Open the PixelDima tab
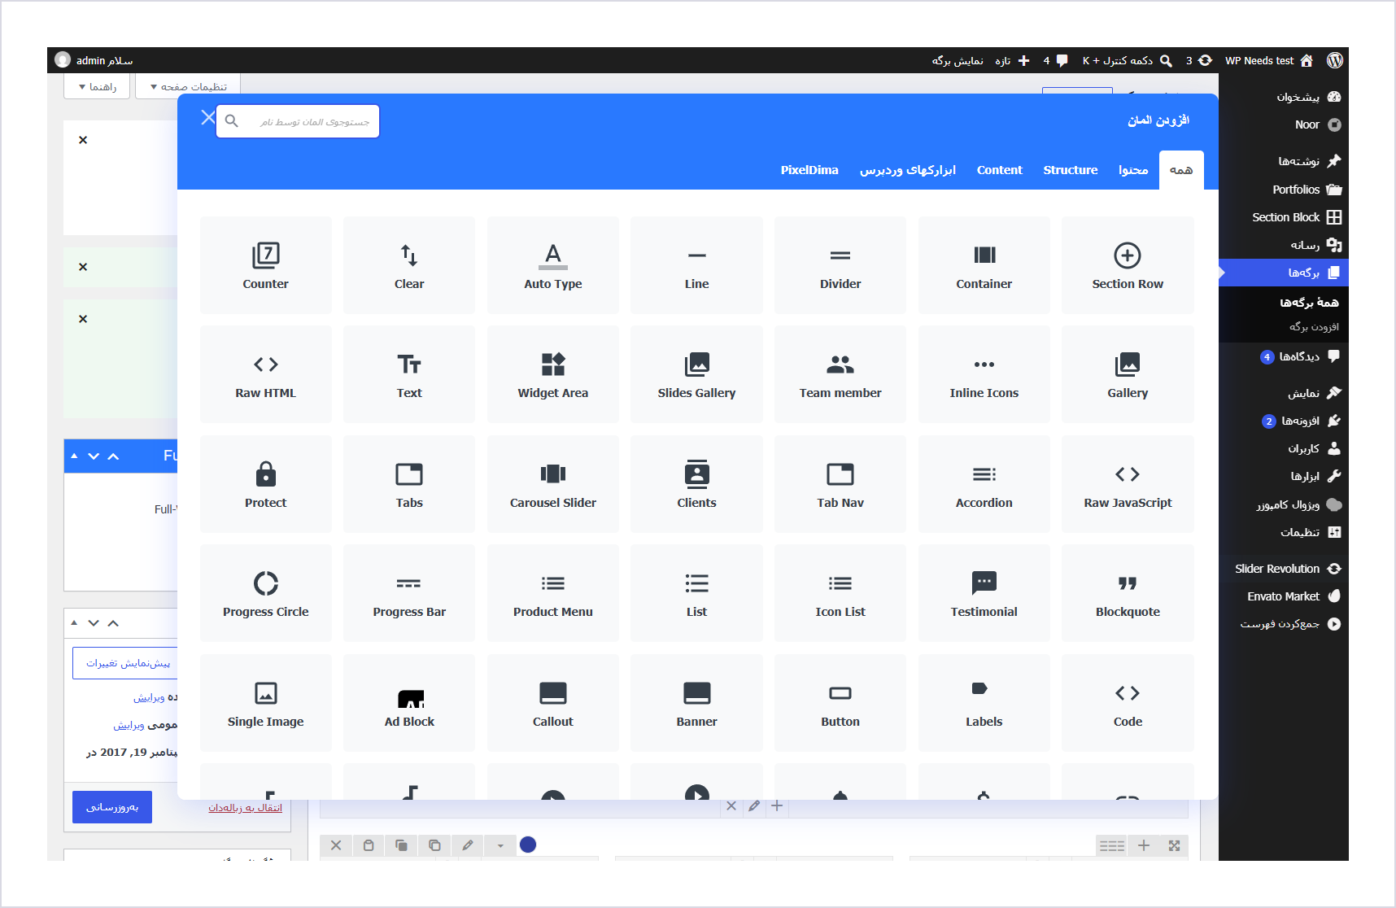Image resolution: width=1396 pixels, height=908 pixels. coord(809,170)
